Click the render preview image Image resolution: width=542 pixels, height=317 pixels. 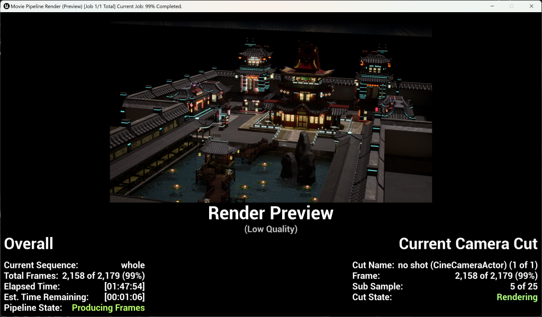pyautogui.click(x=270, y=112)
